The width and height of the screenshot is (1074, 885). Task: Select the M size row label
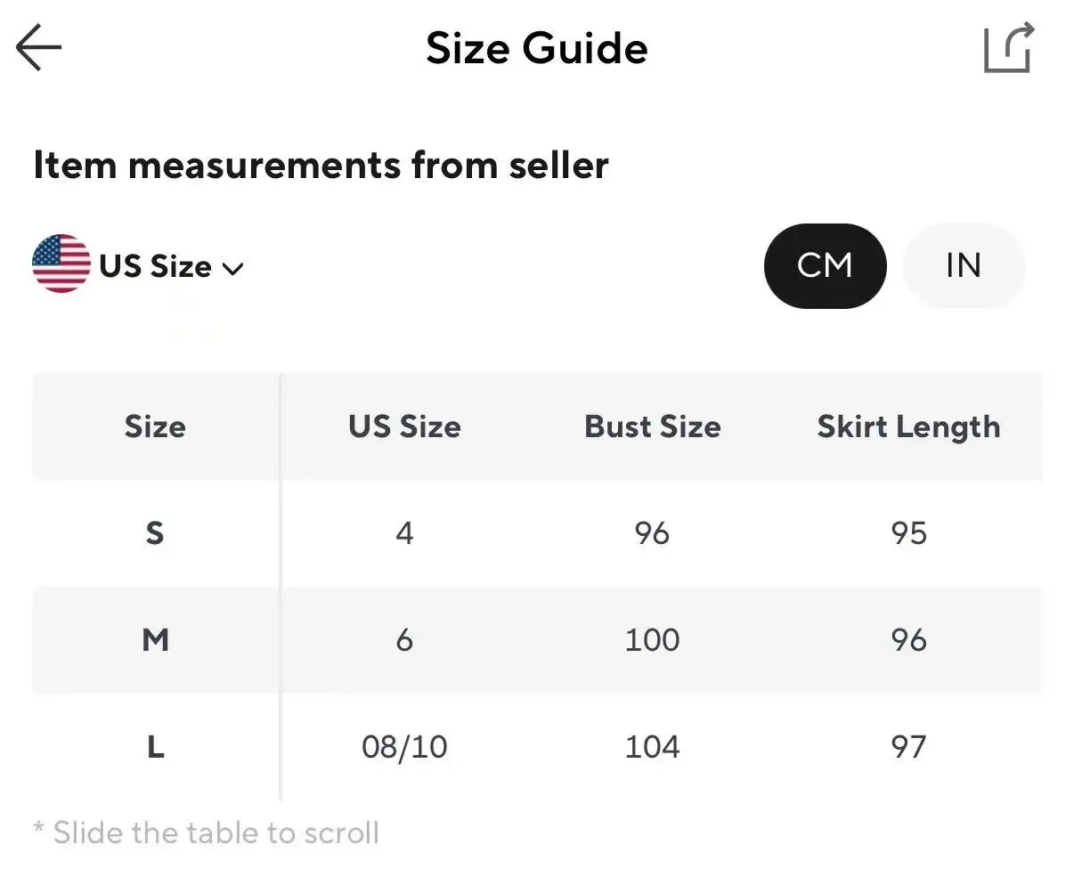pos(155,640)
